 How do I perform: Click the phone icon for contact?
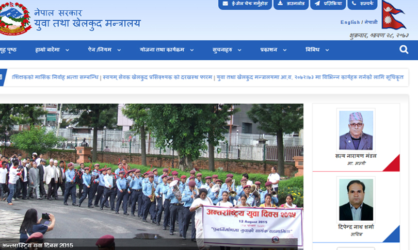[x=354, y=3]
